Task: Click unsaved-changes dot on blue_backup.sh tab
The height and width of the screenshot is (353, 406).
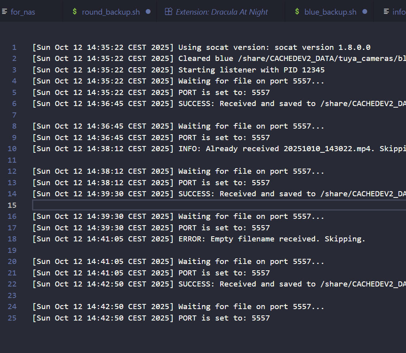Action: (x=365, y=12)
